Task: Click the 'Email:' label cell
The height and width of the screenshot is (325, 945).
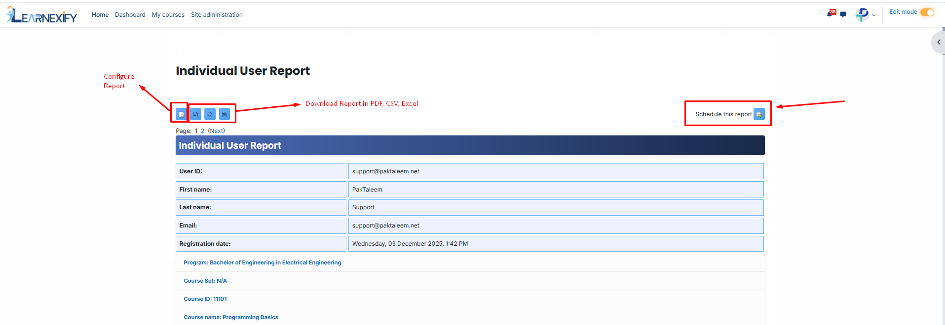Action: 261,226
